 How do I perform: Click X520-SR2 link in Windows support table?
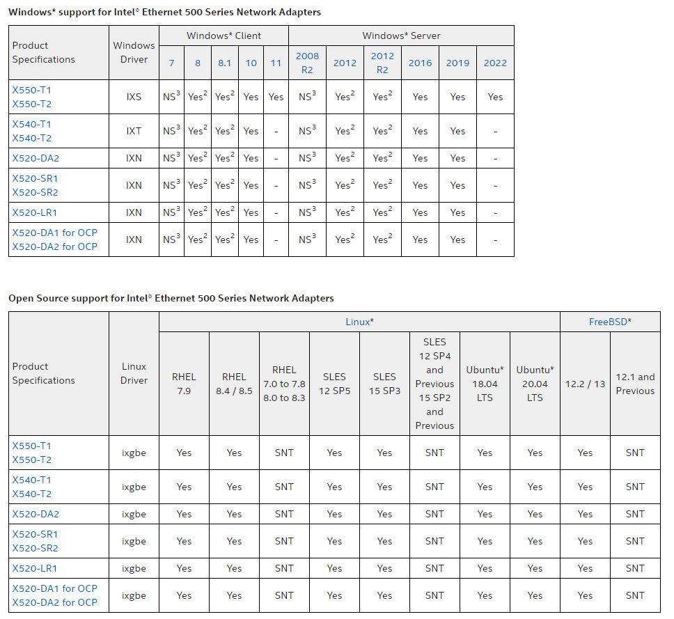click(x=35, y=192)
